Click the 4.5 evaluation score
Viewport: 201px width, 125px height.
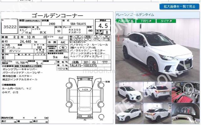(103, 26)
